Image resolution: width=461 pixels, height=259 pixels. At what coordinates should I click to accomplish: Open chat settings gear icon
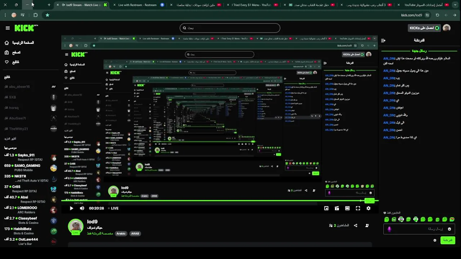pyautogui.click(x=435, y=240)
